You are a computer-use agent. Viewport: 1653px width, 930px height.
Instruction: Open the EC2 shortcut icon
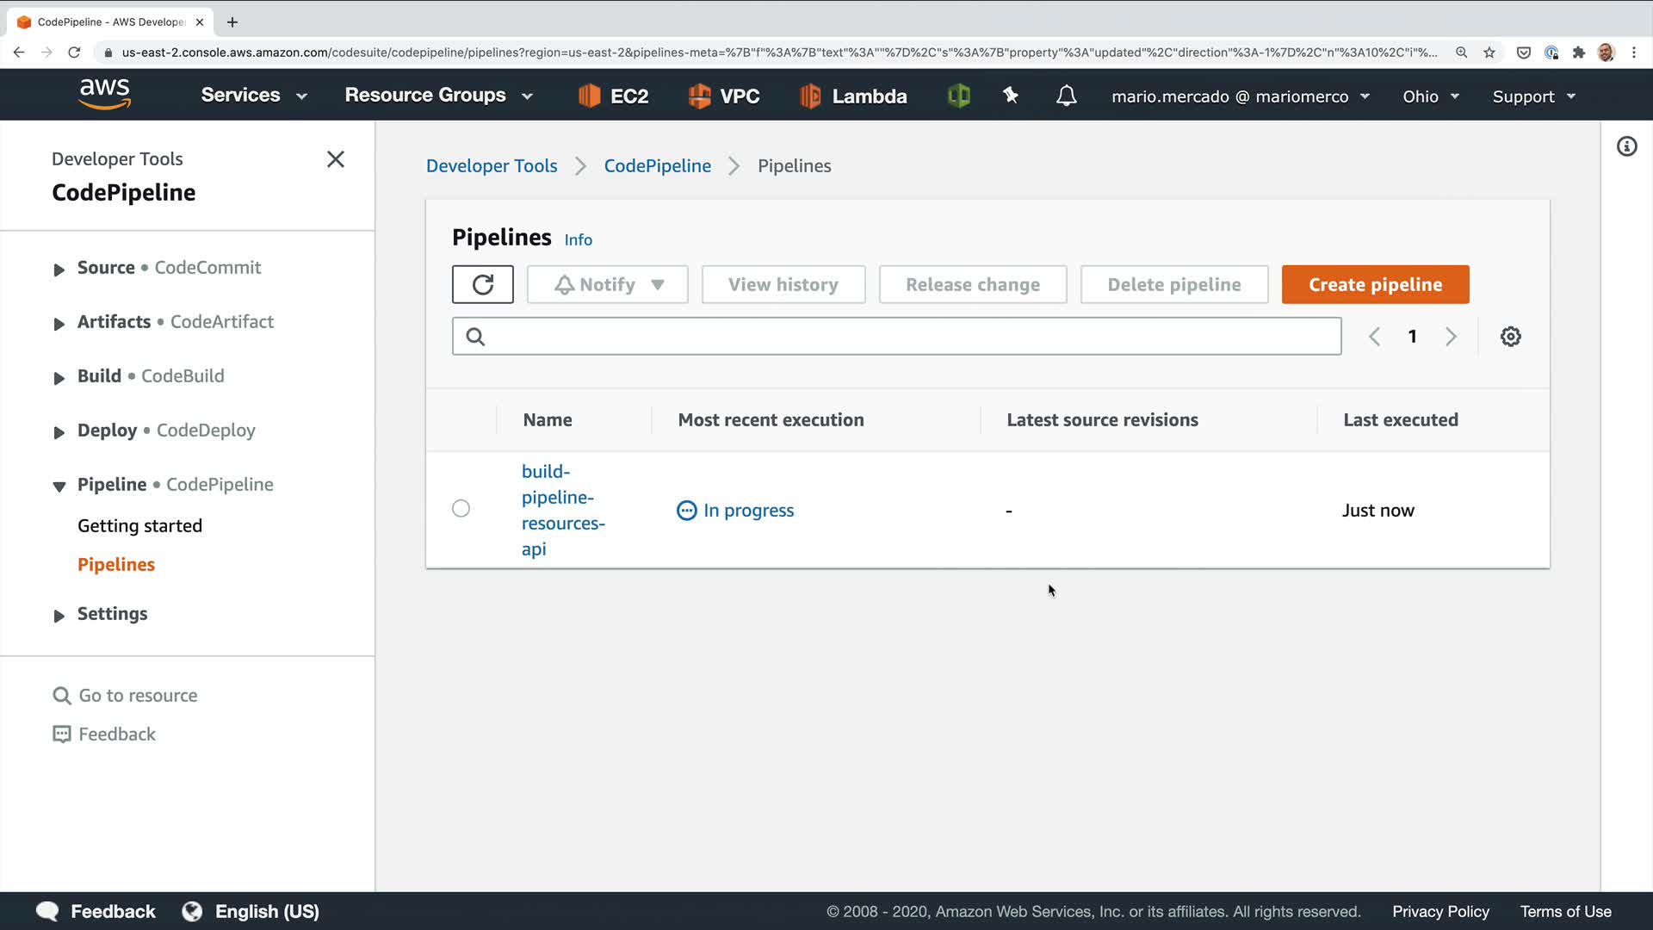tap(589, 96)
